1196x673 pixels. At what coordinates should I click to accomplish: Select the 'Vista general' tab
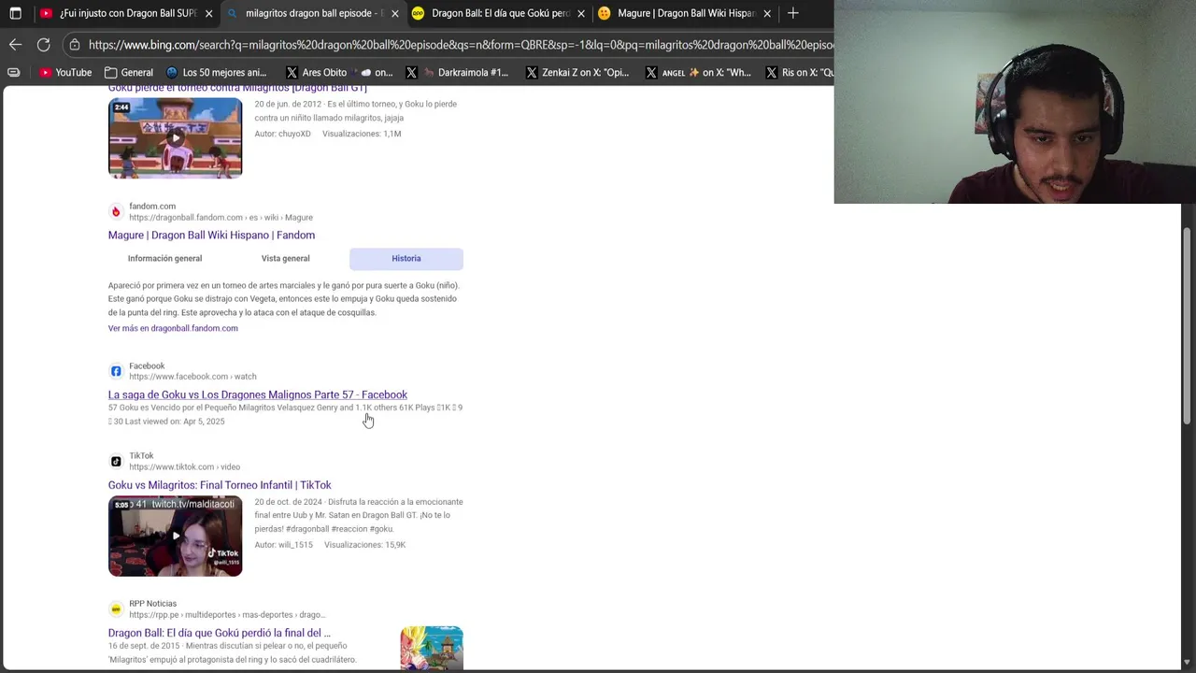(x=285, y=258)
